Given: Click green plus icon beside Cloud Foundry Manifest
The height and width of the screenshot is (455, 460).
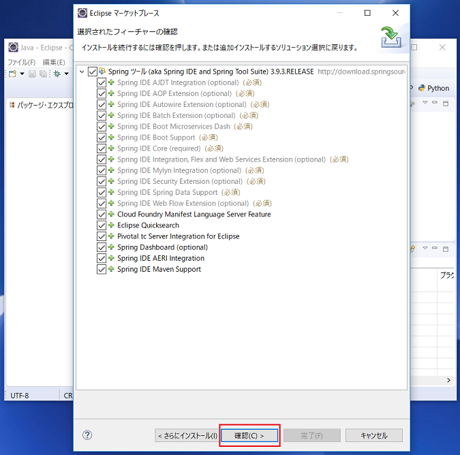Looking at the screenshot, I should [x=111, y=214].
